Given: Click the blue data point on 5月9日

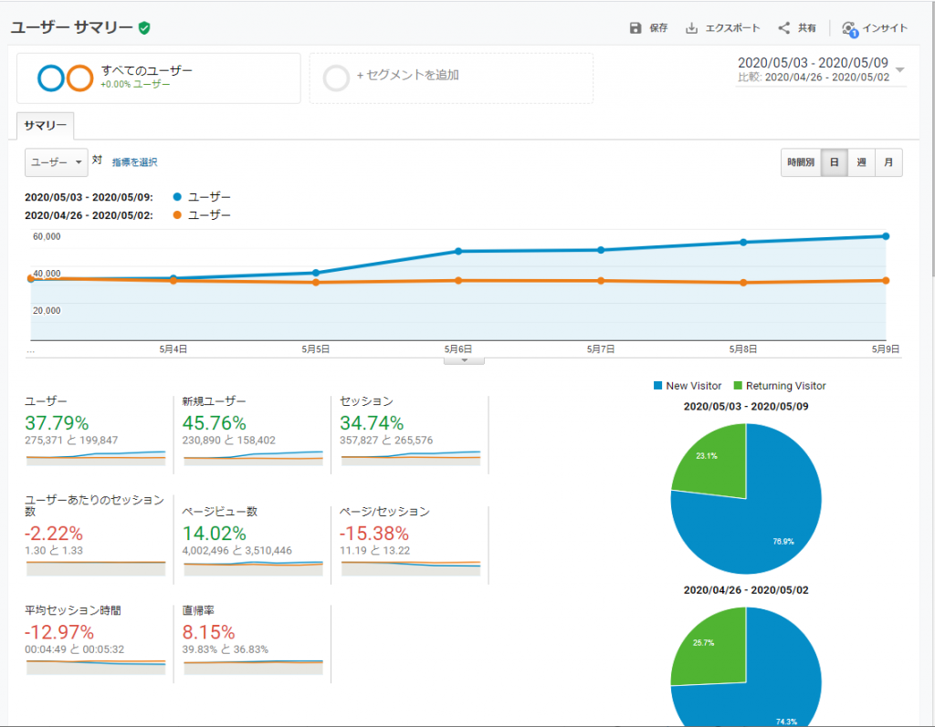Looking at the screenshot, I should coord(886,236).
